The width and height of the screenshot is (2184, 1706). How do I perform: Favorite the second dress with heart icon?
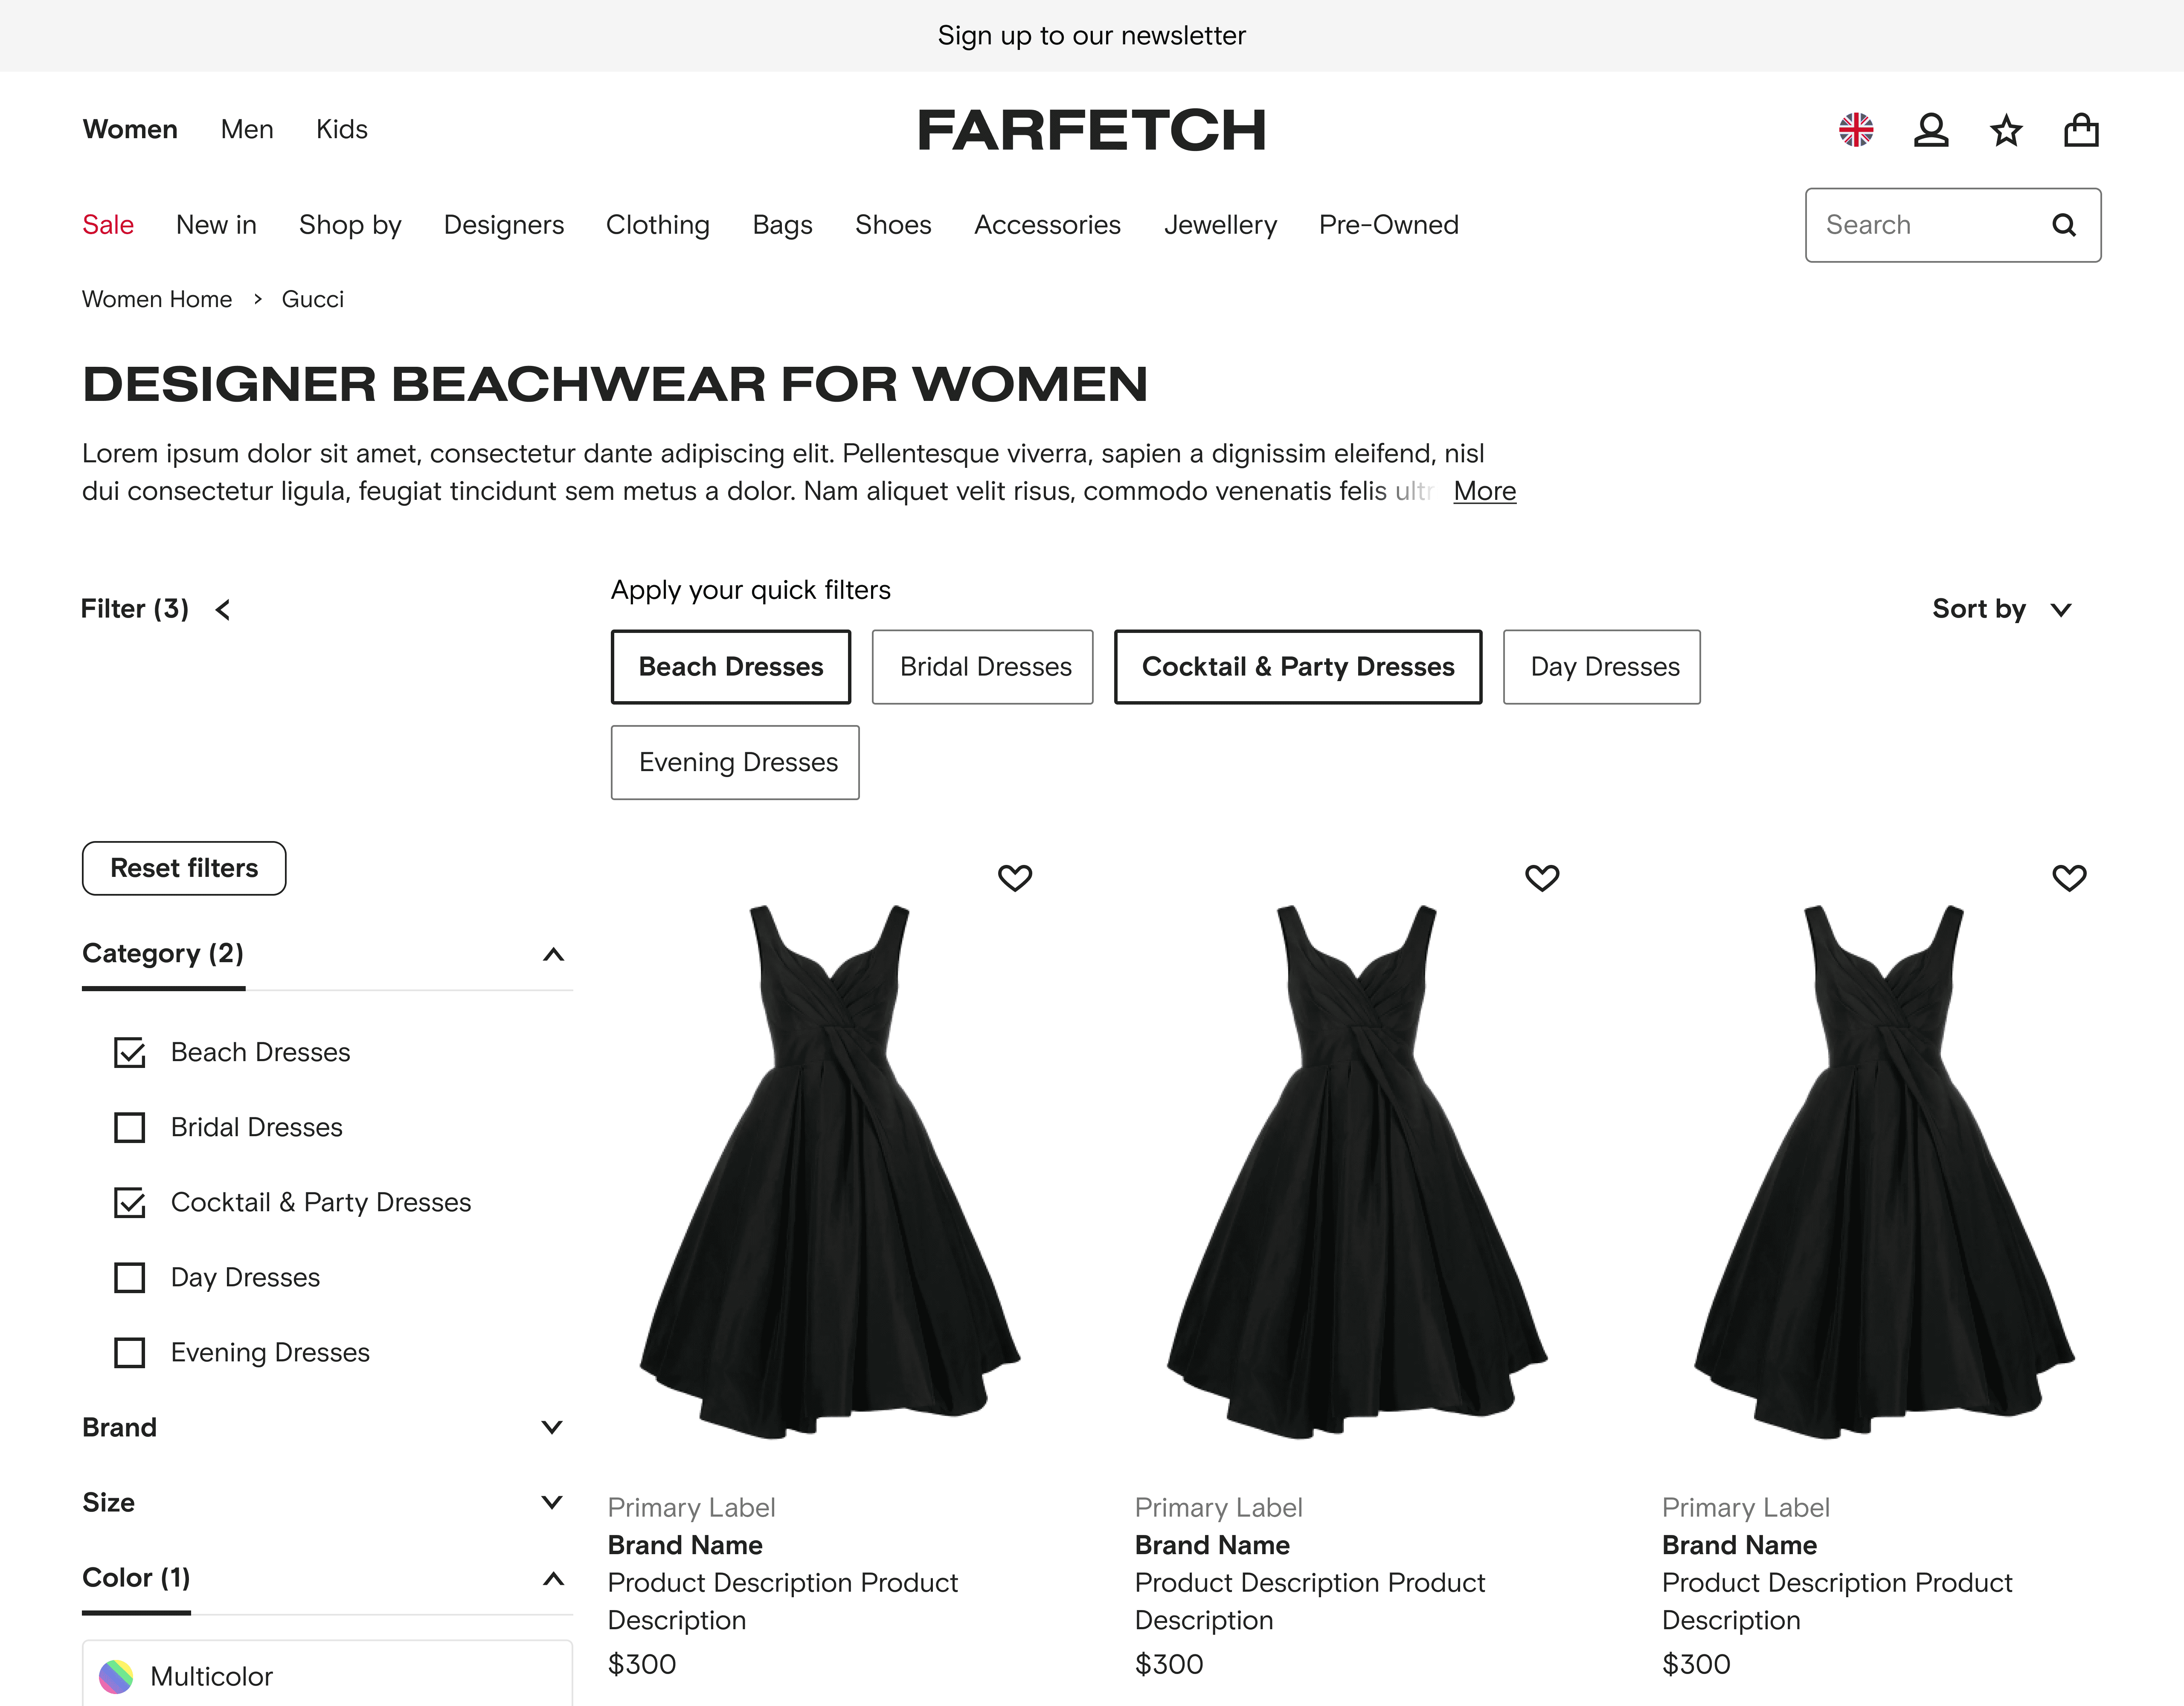pyautogui.click(x=1541, y=877)
